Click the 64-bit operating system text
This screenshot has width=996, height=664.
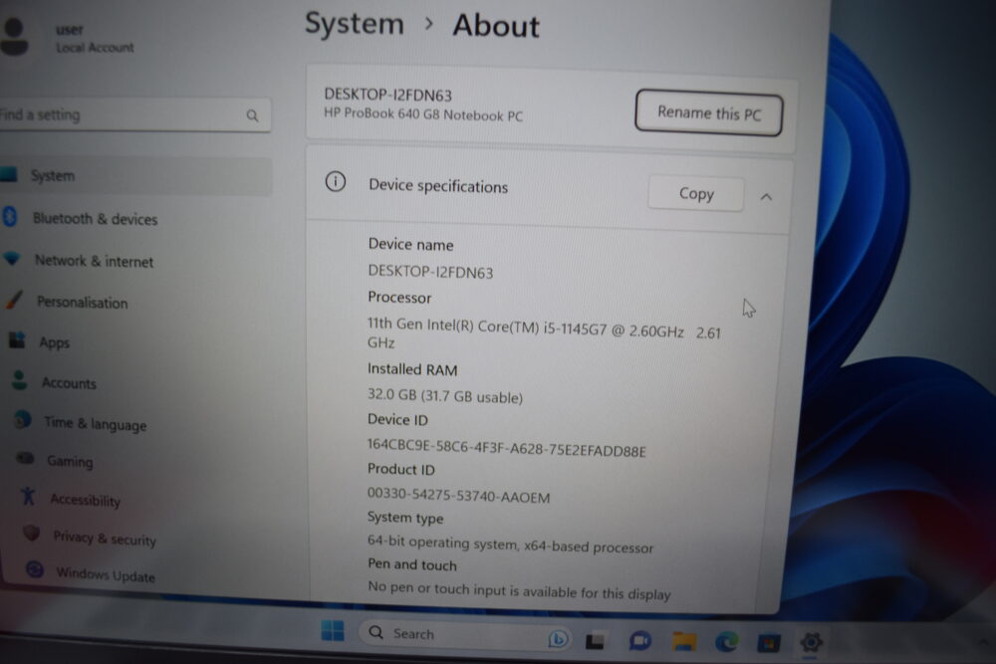tap(510, 545)
